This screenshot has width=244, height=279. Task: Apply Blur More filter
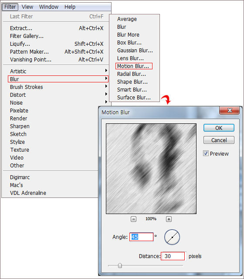pyautogui.click(x=128, y=35)
